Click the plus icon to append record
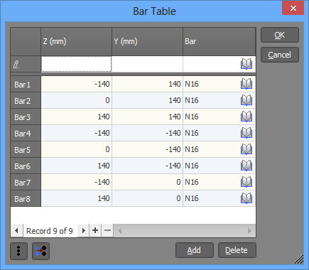309x270 pixels. click(95, 230)
